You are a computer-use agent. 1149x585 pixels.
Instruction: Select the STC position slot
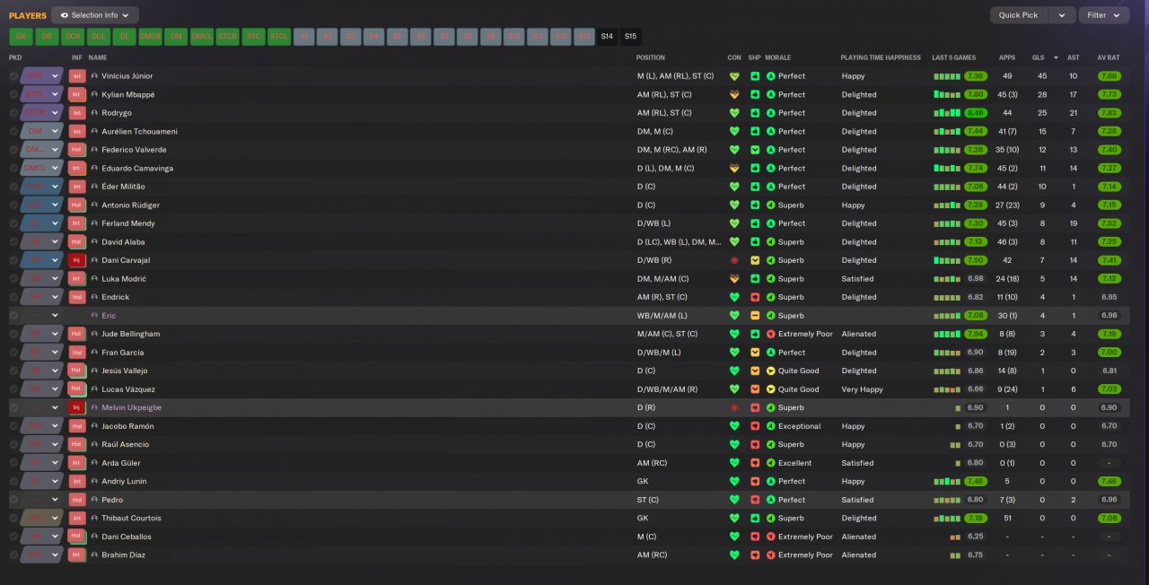253,37
